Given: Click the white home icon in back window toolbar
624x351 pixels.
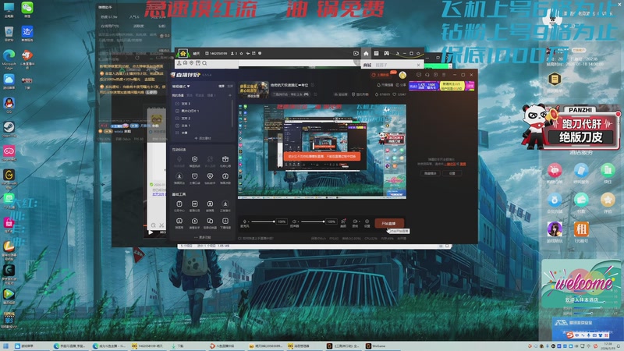Looking at the screenshot, I should pos(366,53).
